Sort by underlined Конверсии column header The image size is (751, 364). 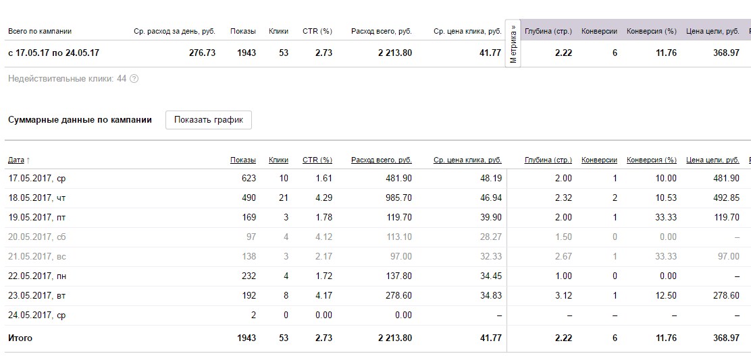599,160
